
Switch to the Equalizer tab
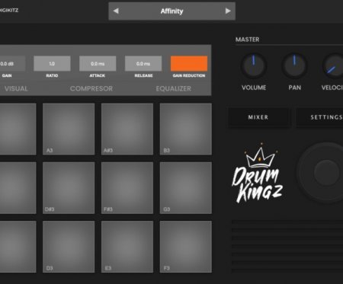coord(174,88)
